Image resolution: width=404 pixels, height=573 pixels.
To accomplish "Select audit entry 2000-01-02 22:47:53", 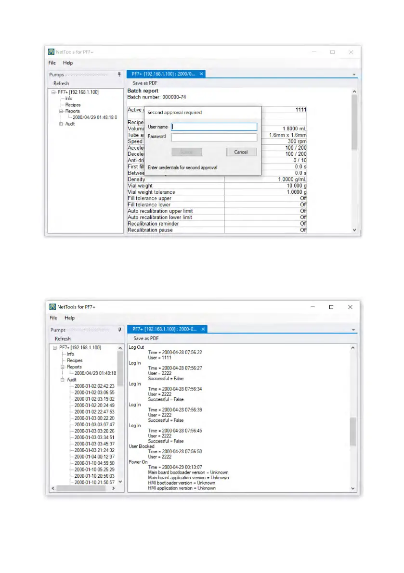I will (x=94, y=412).
